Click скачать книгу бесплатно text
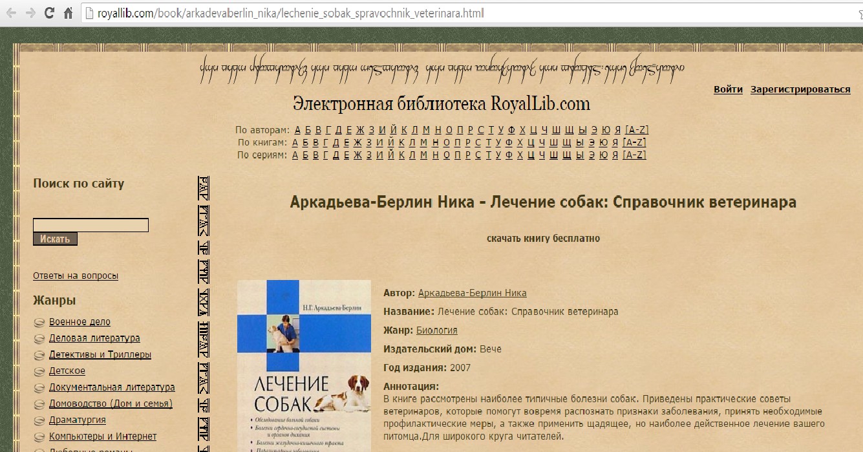Image resolution: width=863 pixels, height=452 pixels. click(x=543, y=238)
